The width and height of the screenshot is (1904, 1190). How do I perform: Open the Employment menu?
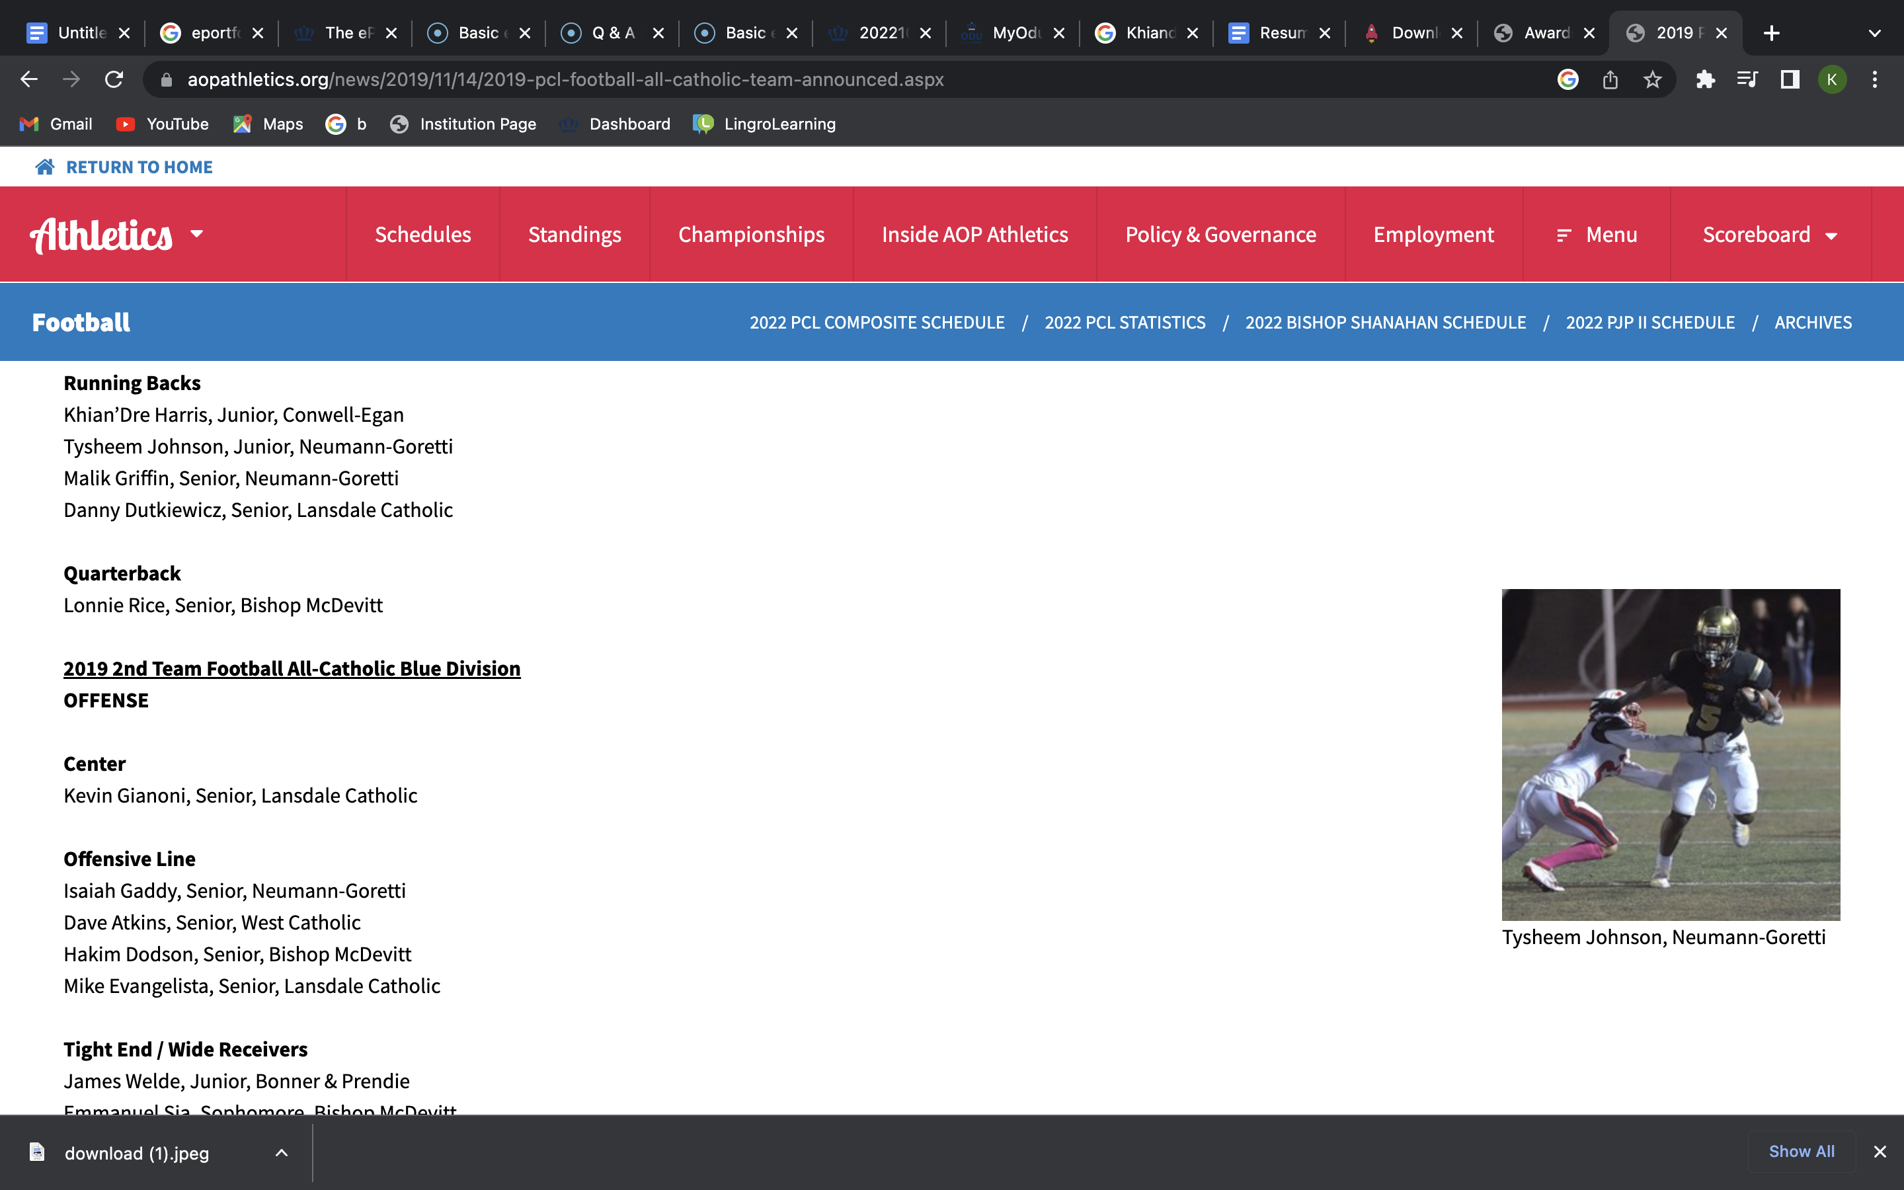coord(1433,235)
